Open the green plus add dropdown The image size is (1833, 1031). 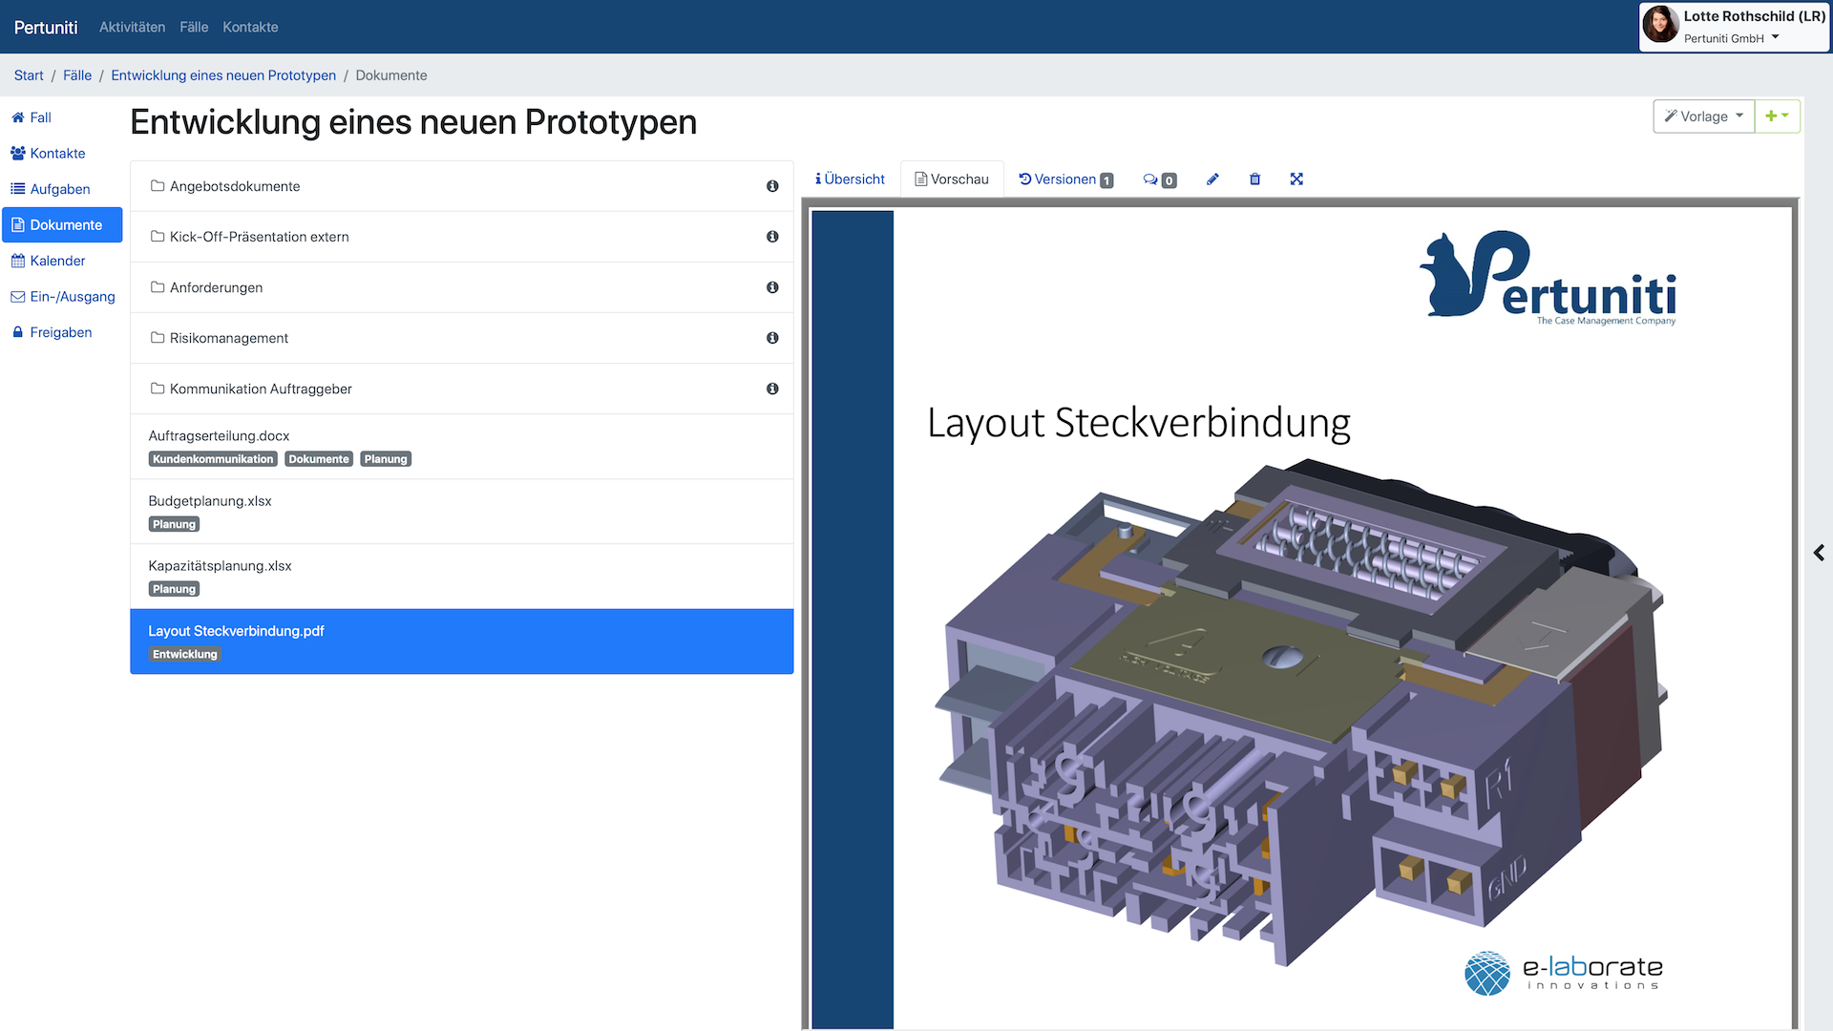1778,116
